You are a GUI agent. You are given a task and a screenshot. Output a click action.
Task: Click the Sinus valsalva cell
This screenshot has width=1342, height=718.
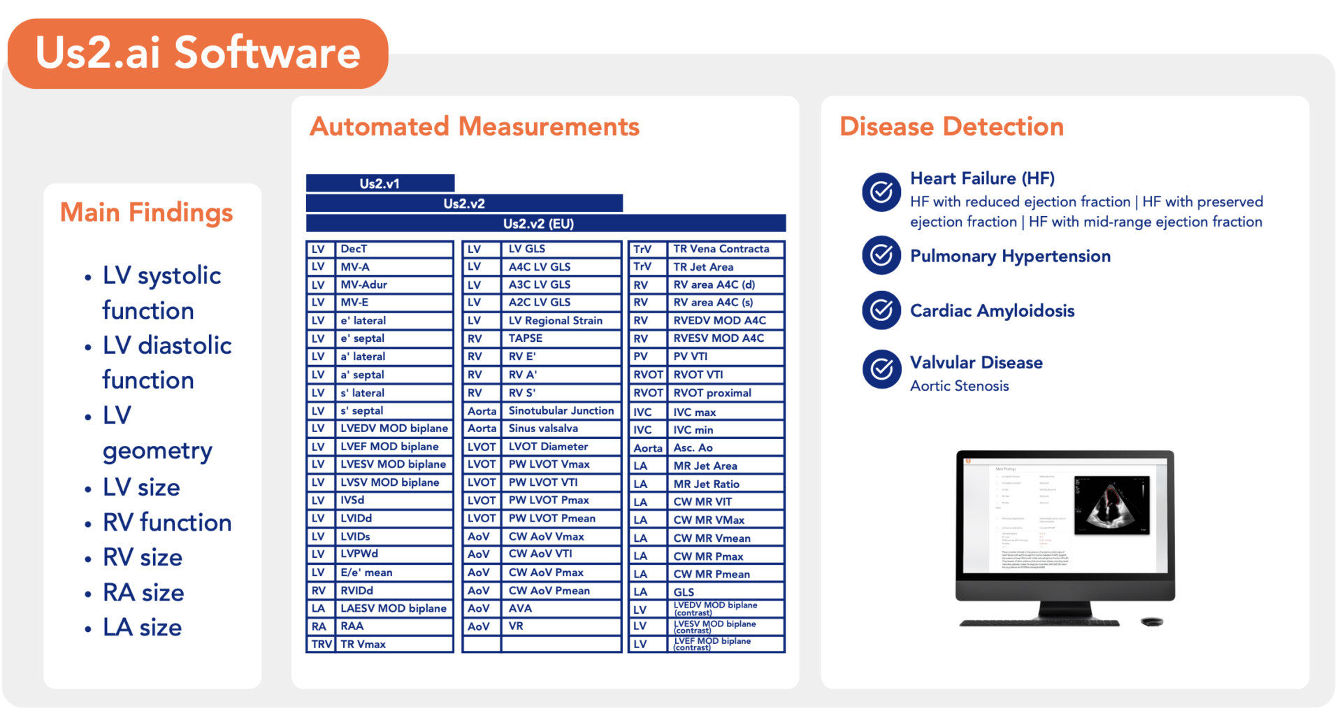pos(561,428)
